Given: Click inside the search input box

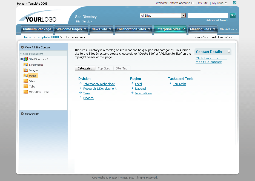Looking at the screenshot, I should click(x=208, y=15).
